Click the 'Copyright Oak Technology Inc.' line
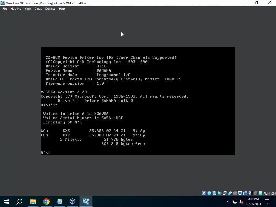The image size is (276, 207). click(x=96, y=62)
